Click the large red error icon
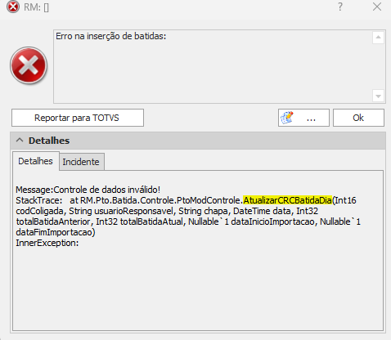Screen dimensions: 391x340 pos(29,65)
